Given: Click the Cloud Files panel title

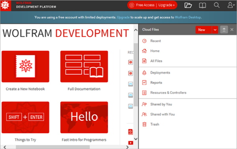Looking at the screenshot, I should coord(150,29).
